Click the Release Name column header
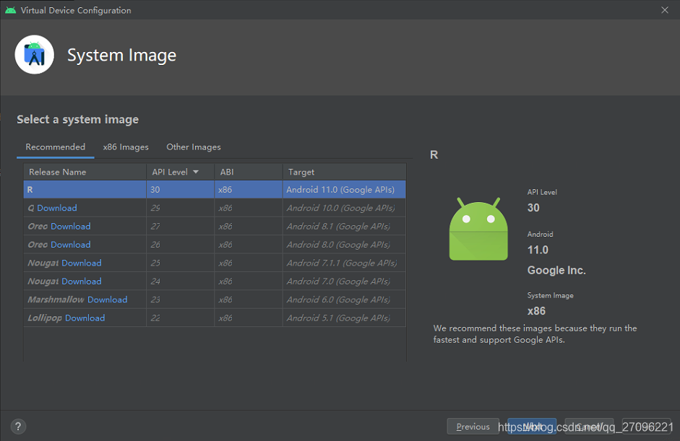 tap(85, 172)
